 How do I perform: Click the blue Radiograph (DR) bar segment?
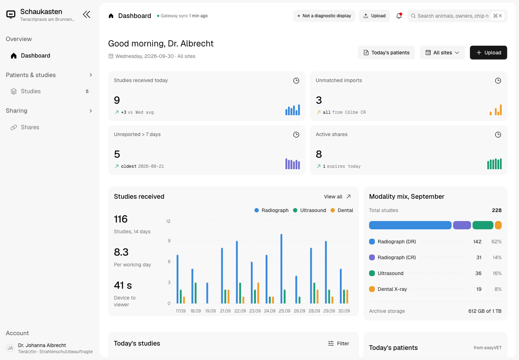point(410,225)
